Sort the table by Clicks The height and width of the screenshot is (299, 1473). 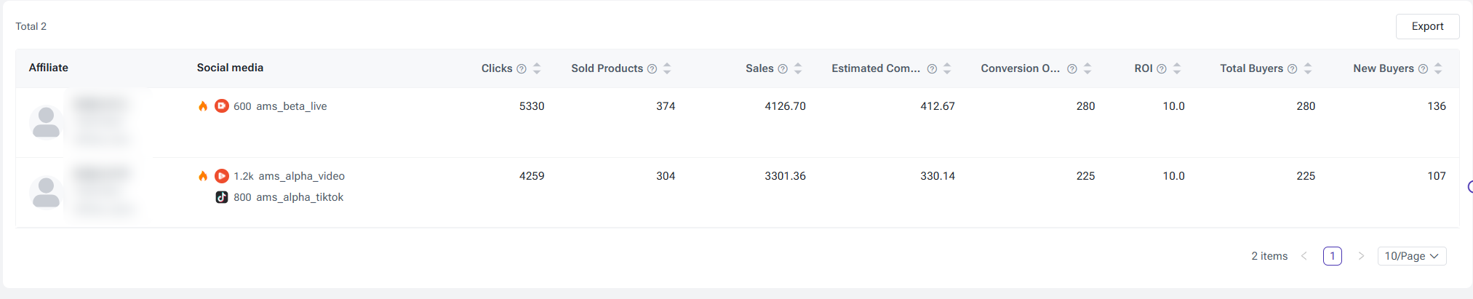click(x=537, y=68)
